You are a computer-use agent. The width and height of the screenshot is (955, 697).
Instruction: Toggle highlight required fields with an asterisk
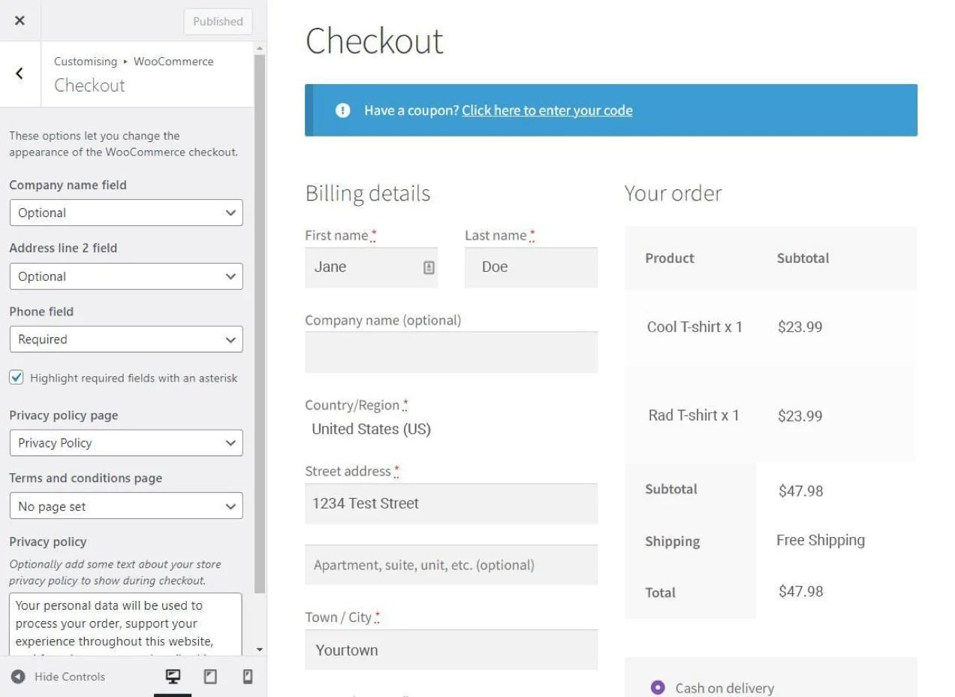(16, 378)
